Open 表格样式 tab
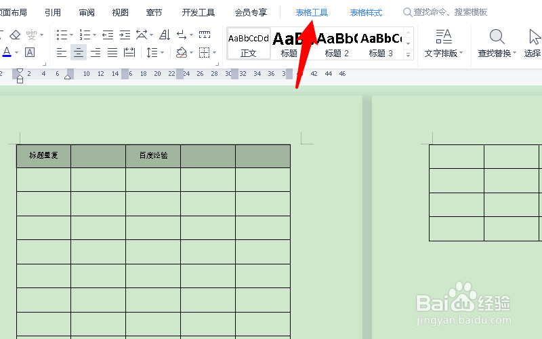542x339 pixels. [x=366, y=13]
